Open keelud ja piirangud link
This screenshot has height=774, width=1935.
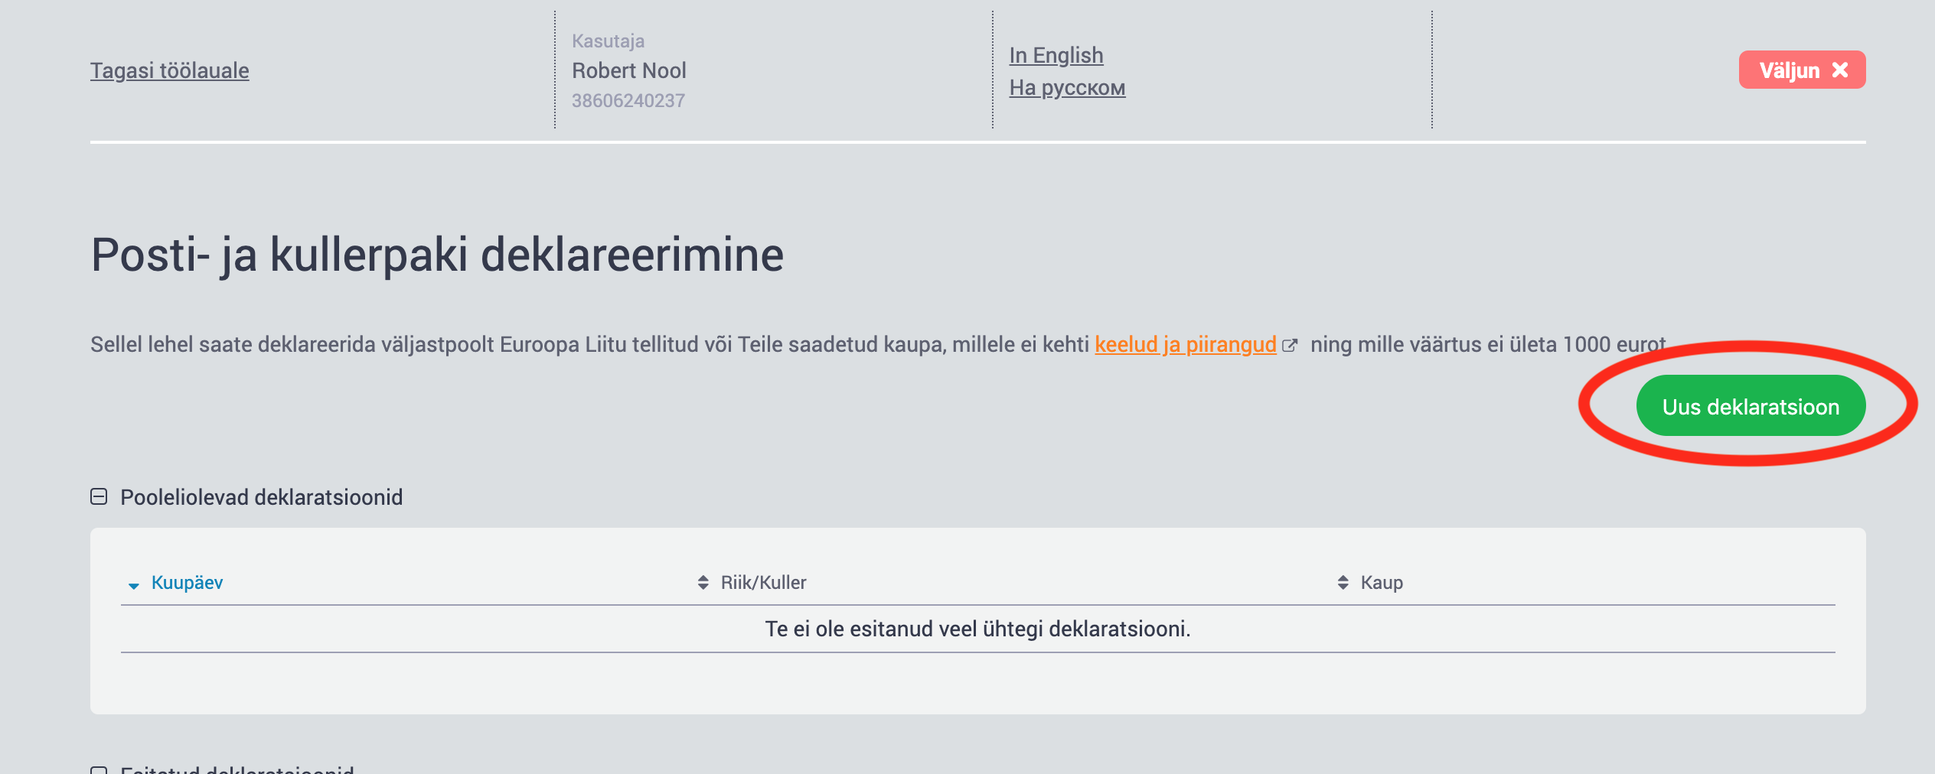[1186, 345]
